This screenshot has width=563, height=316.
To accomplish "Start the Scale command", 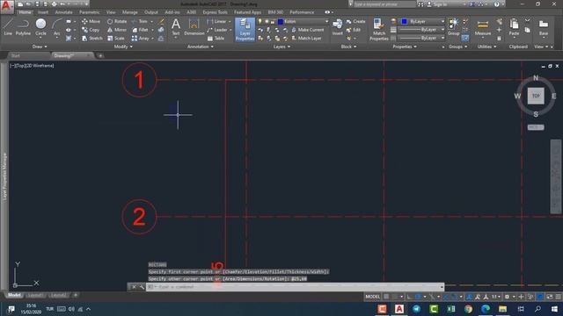I will 115,39.
